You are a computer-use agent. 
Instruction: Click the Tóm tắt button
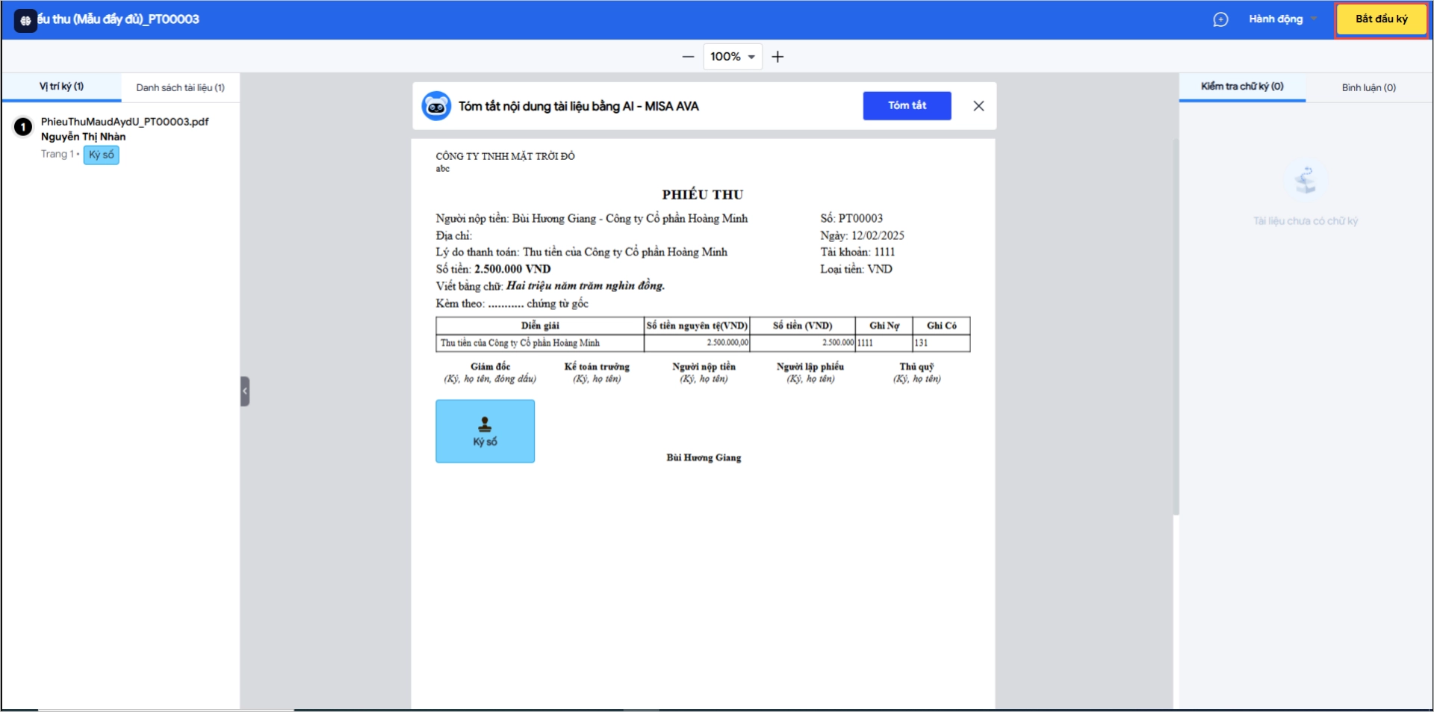coord(907,106)
